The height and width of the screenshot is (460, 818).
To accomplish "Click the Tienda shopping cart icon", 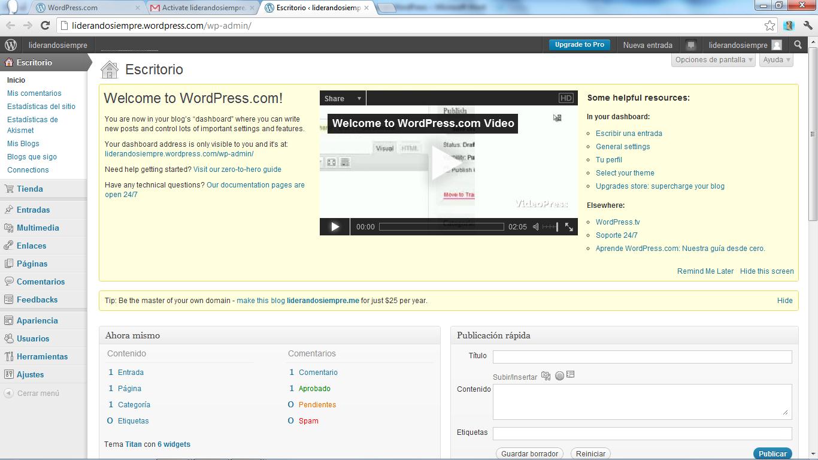I will coord(9,189).
